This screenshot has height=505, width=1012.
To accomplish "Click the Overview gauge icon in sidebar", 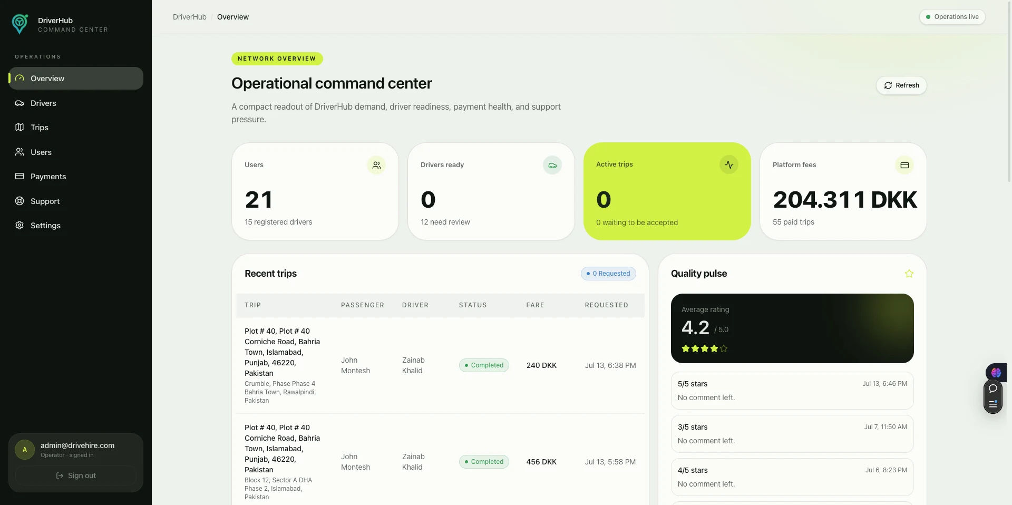I will (20, 78).
